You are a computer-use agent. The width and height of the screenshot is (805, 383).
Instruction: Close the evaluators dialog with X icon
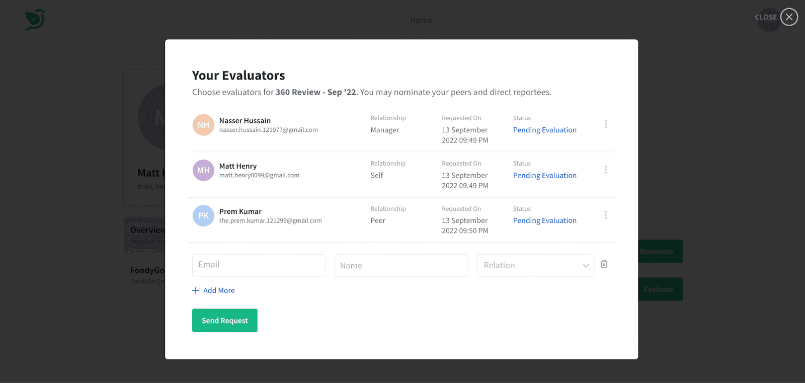pos(789,17)
